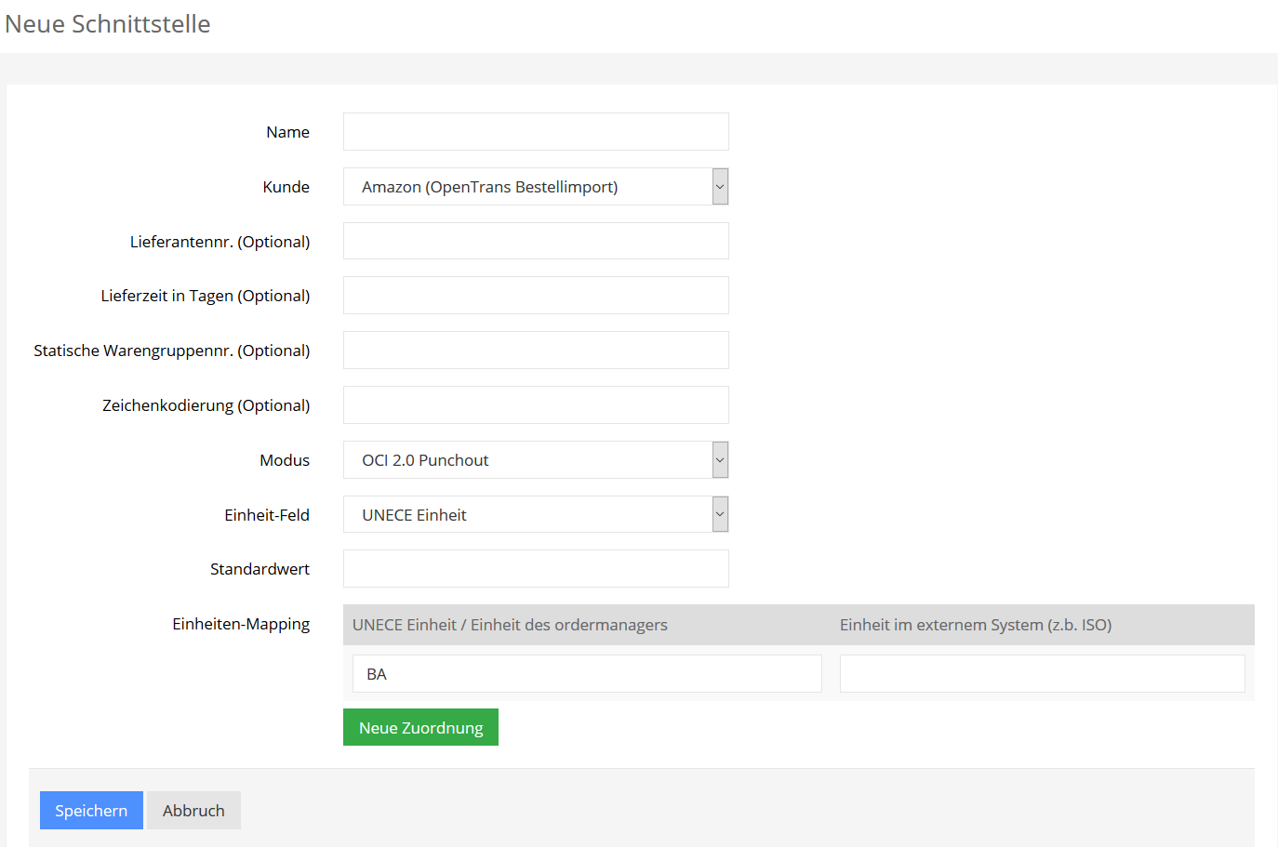Viewport: 1278px width, 847px height.
Task: Open the Einheit-Feld dropdown showing UNECE Einheit
Action: coord(536,515)
